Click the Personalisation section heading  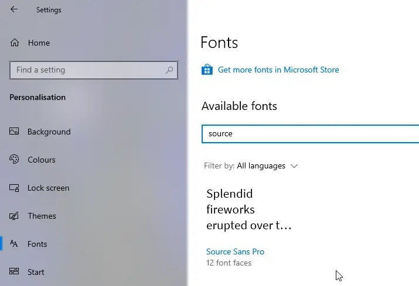(38, 97)
